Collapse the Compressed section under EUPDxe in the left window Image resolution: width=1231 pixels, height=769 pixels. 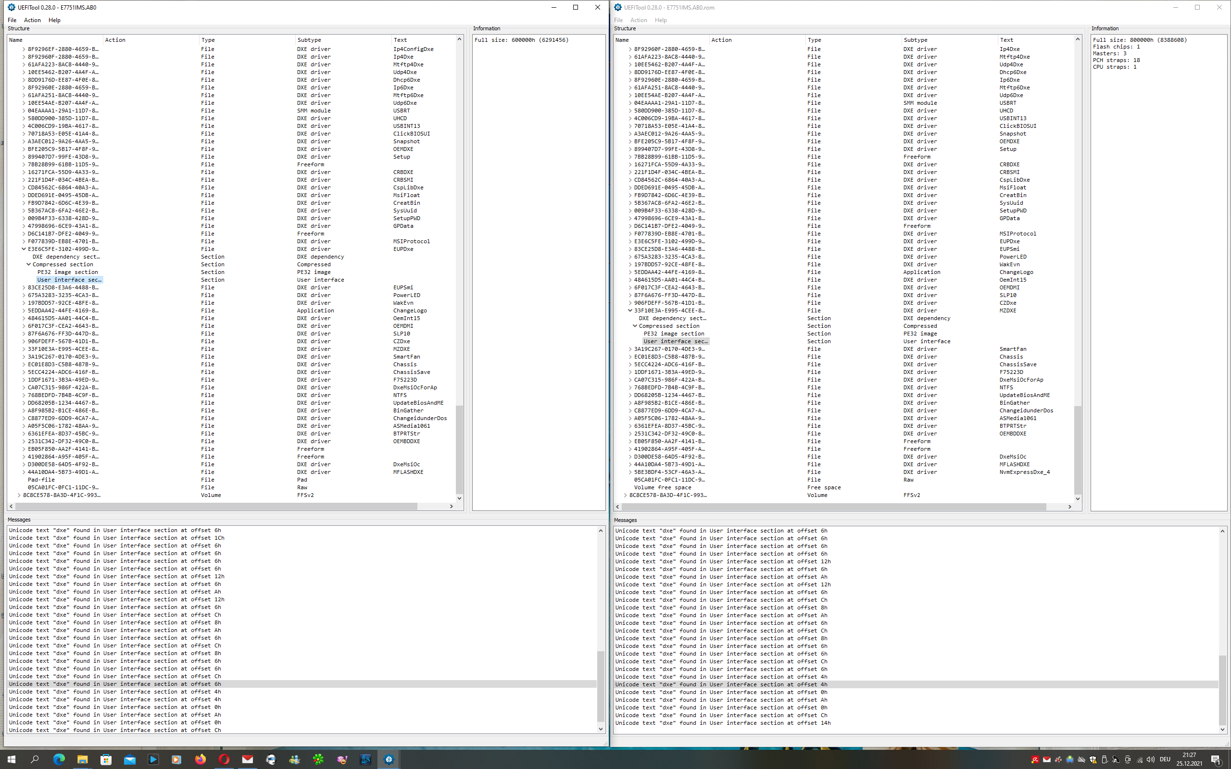click(x=28, y=264)
